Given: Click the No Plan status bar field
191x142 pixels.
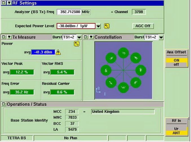Looking at the screenshot, I should (x=71, y=138).
